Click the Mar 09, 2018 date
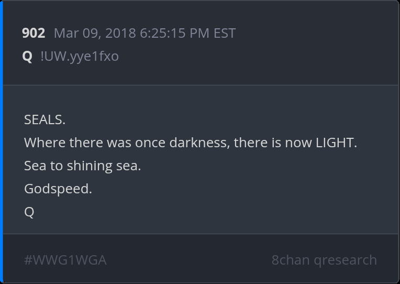The width and height of the screenshot is (400, 284). coord(95,34)
